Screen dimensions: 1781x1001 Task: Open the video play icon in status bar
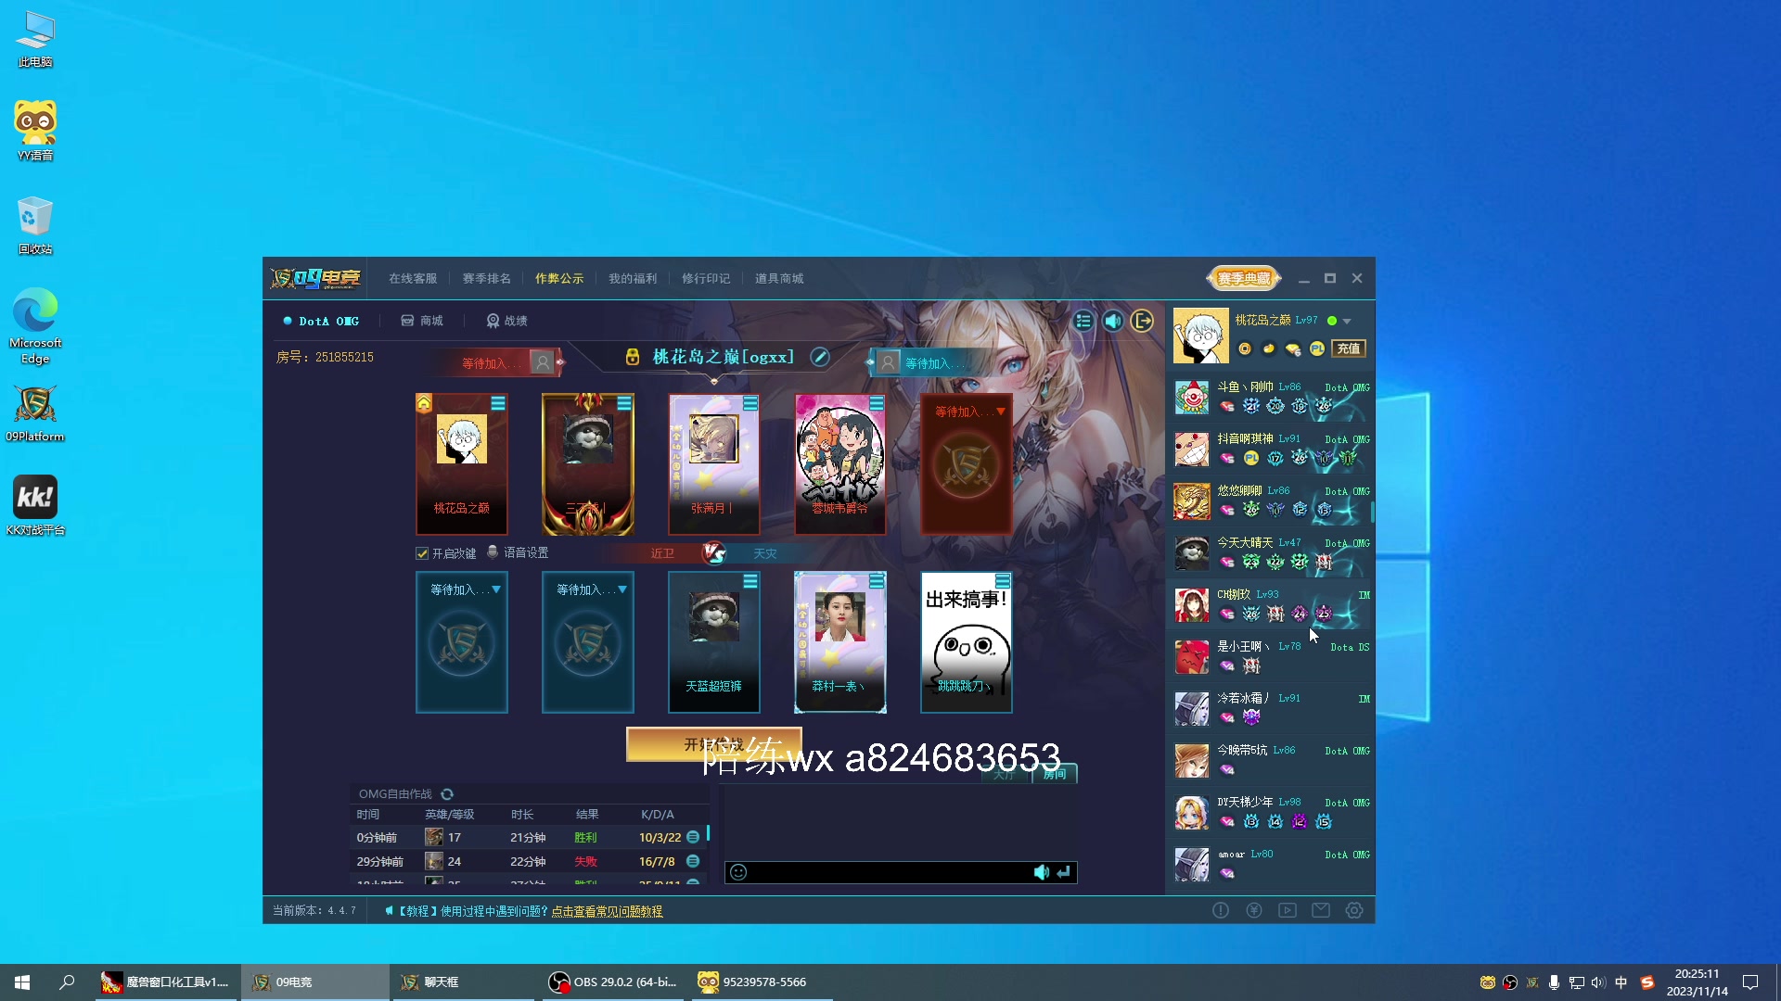1288,910
